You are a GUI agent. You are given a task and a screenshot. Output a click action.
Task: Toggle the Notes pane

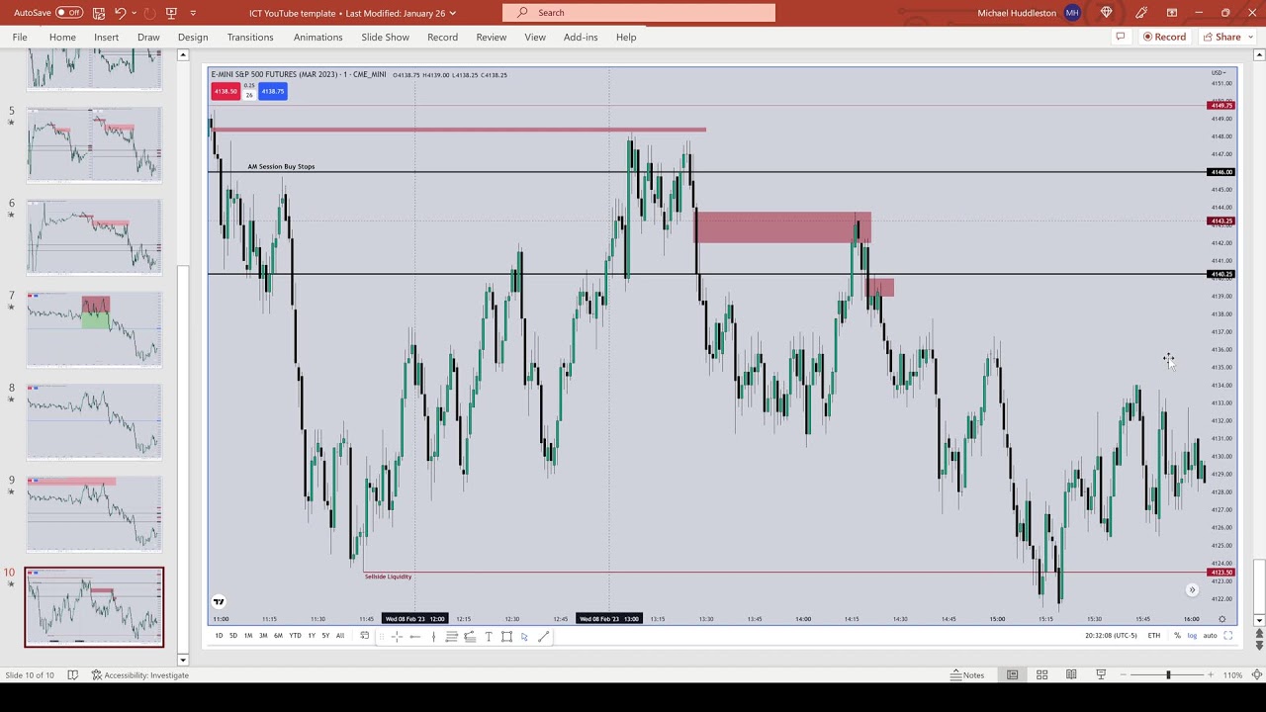(x=966, y=675)
